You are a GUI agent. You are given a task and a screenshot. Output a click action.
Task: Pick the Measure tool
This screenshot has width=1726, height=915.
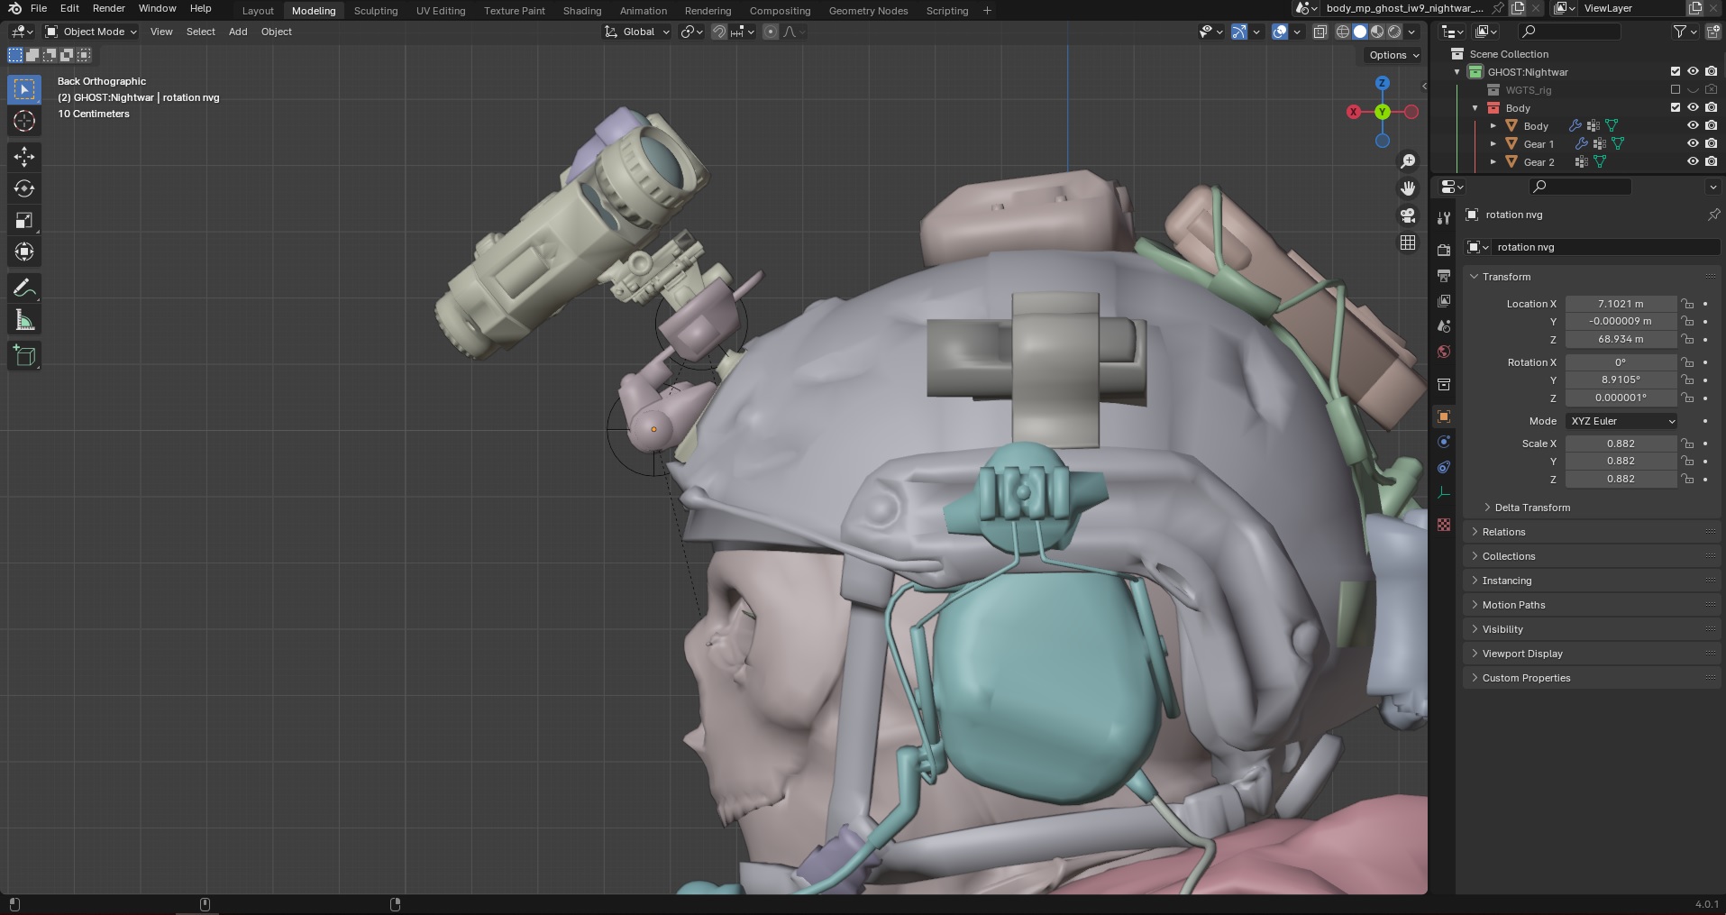tap(24, 320)
